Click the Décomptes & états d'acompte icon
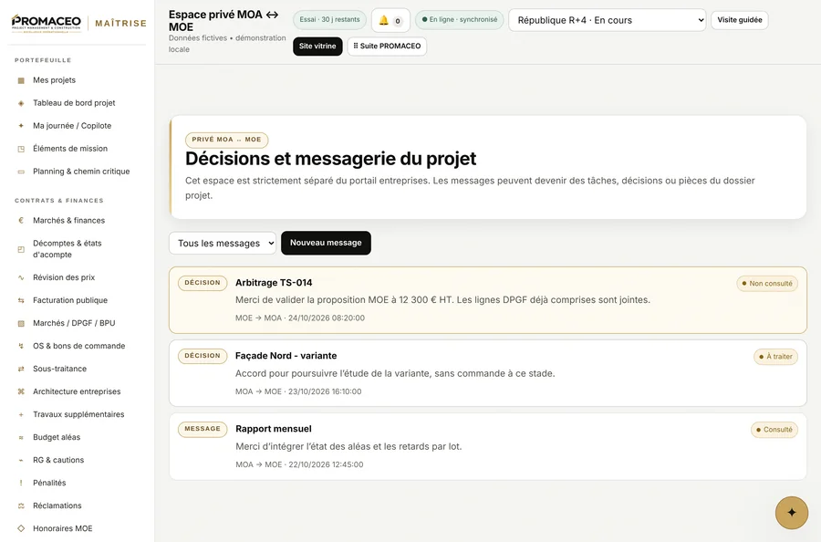Screen dimensions: 821x542 (21, 249)
